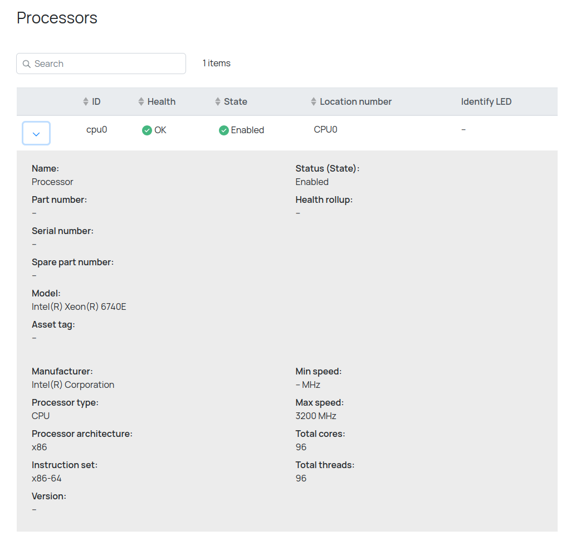Click the magnifier icon in the search box
This screenshot has width=566, height=540.
tap(26, 64)
